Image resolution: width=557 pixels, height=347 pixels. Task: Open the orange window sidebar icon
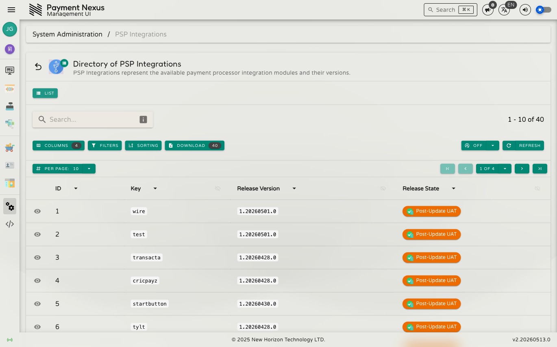(x=10, y=88)
